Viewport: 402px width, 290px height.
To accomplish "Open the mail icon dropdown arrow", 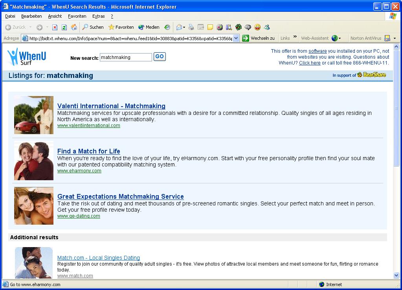I will [x=184, y=28].
